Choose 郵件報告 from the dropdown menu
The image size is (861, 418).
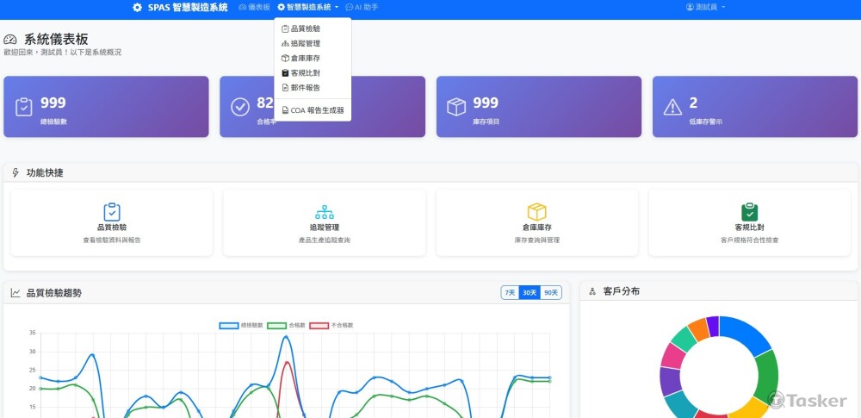click(305, 87)
